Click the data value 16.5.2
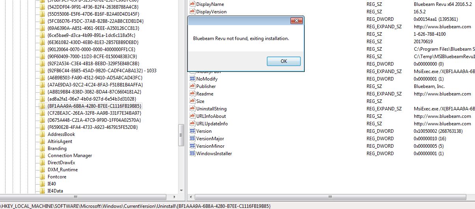Screen dimensions: 475x209 coord(420,11)
